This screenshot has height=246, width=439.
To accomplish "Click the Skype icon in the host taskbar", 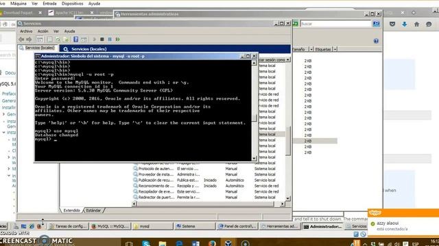I will tap(146, 243).
